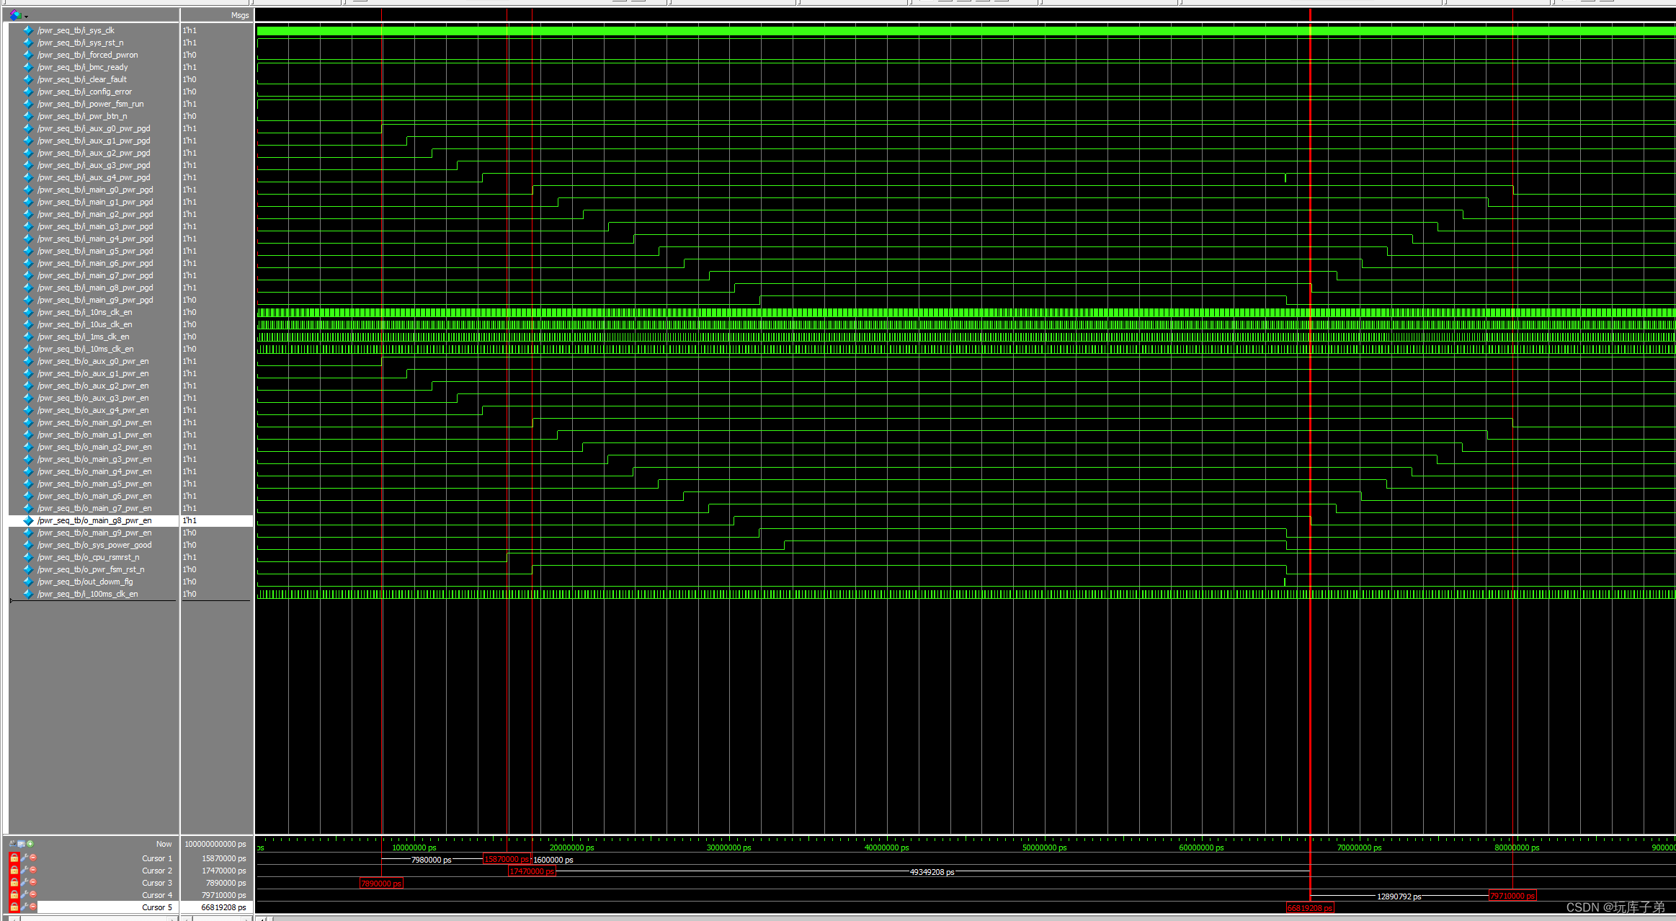Open the dropdown arrow next to the wave icon
This screenshot has width=1676, height=921.
(x=26, y=16)
